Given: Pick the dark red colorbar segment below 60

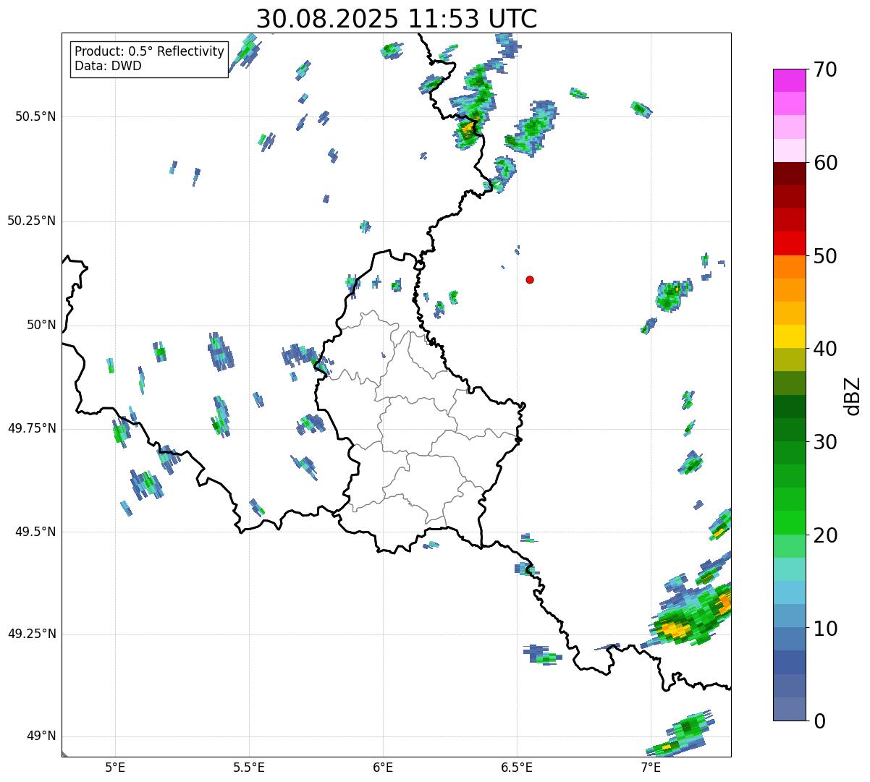Looking at the screenshot, I should tap(794, 174).
